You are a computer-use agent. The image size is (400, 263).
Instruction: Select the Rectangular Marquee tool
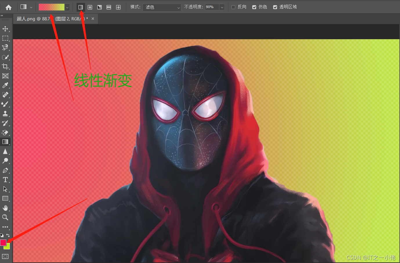click(x=5, y=38)
